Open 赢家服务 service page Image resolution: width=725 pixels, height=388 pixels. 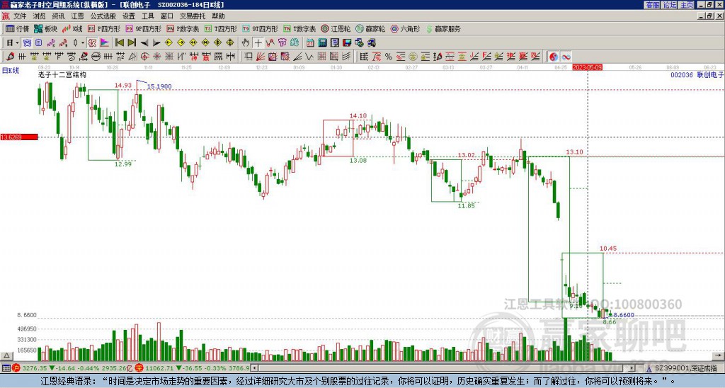[x=443, y=28]
